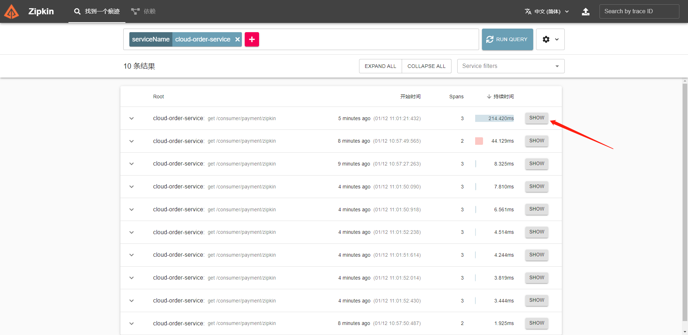Expand the 1.925ms trace row
The width and height of the screenshot is (688, 335).
(132, 324)
